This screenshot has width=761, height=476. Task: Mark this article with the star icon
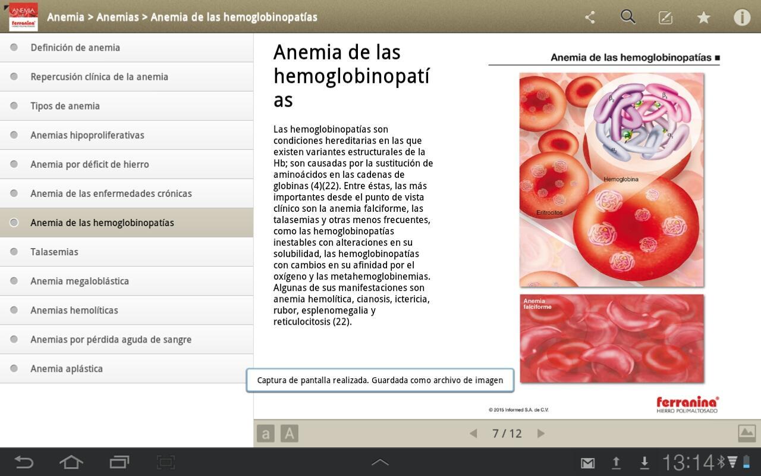(704, 17)
